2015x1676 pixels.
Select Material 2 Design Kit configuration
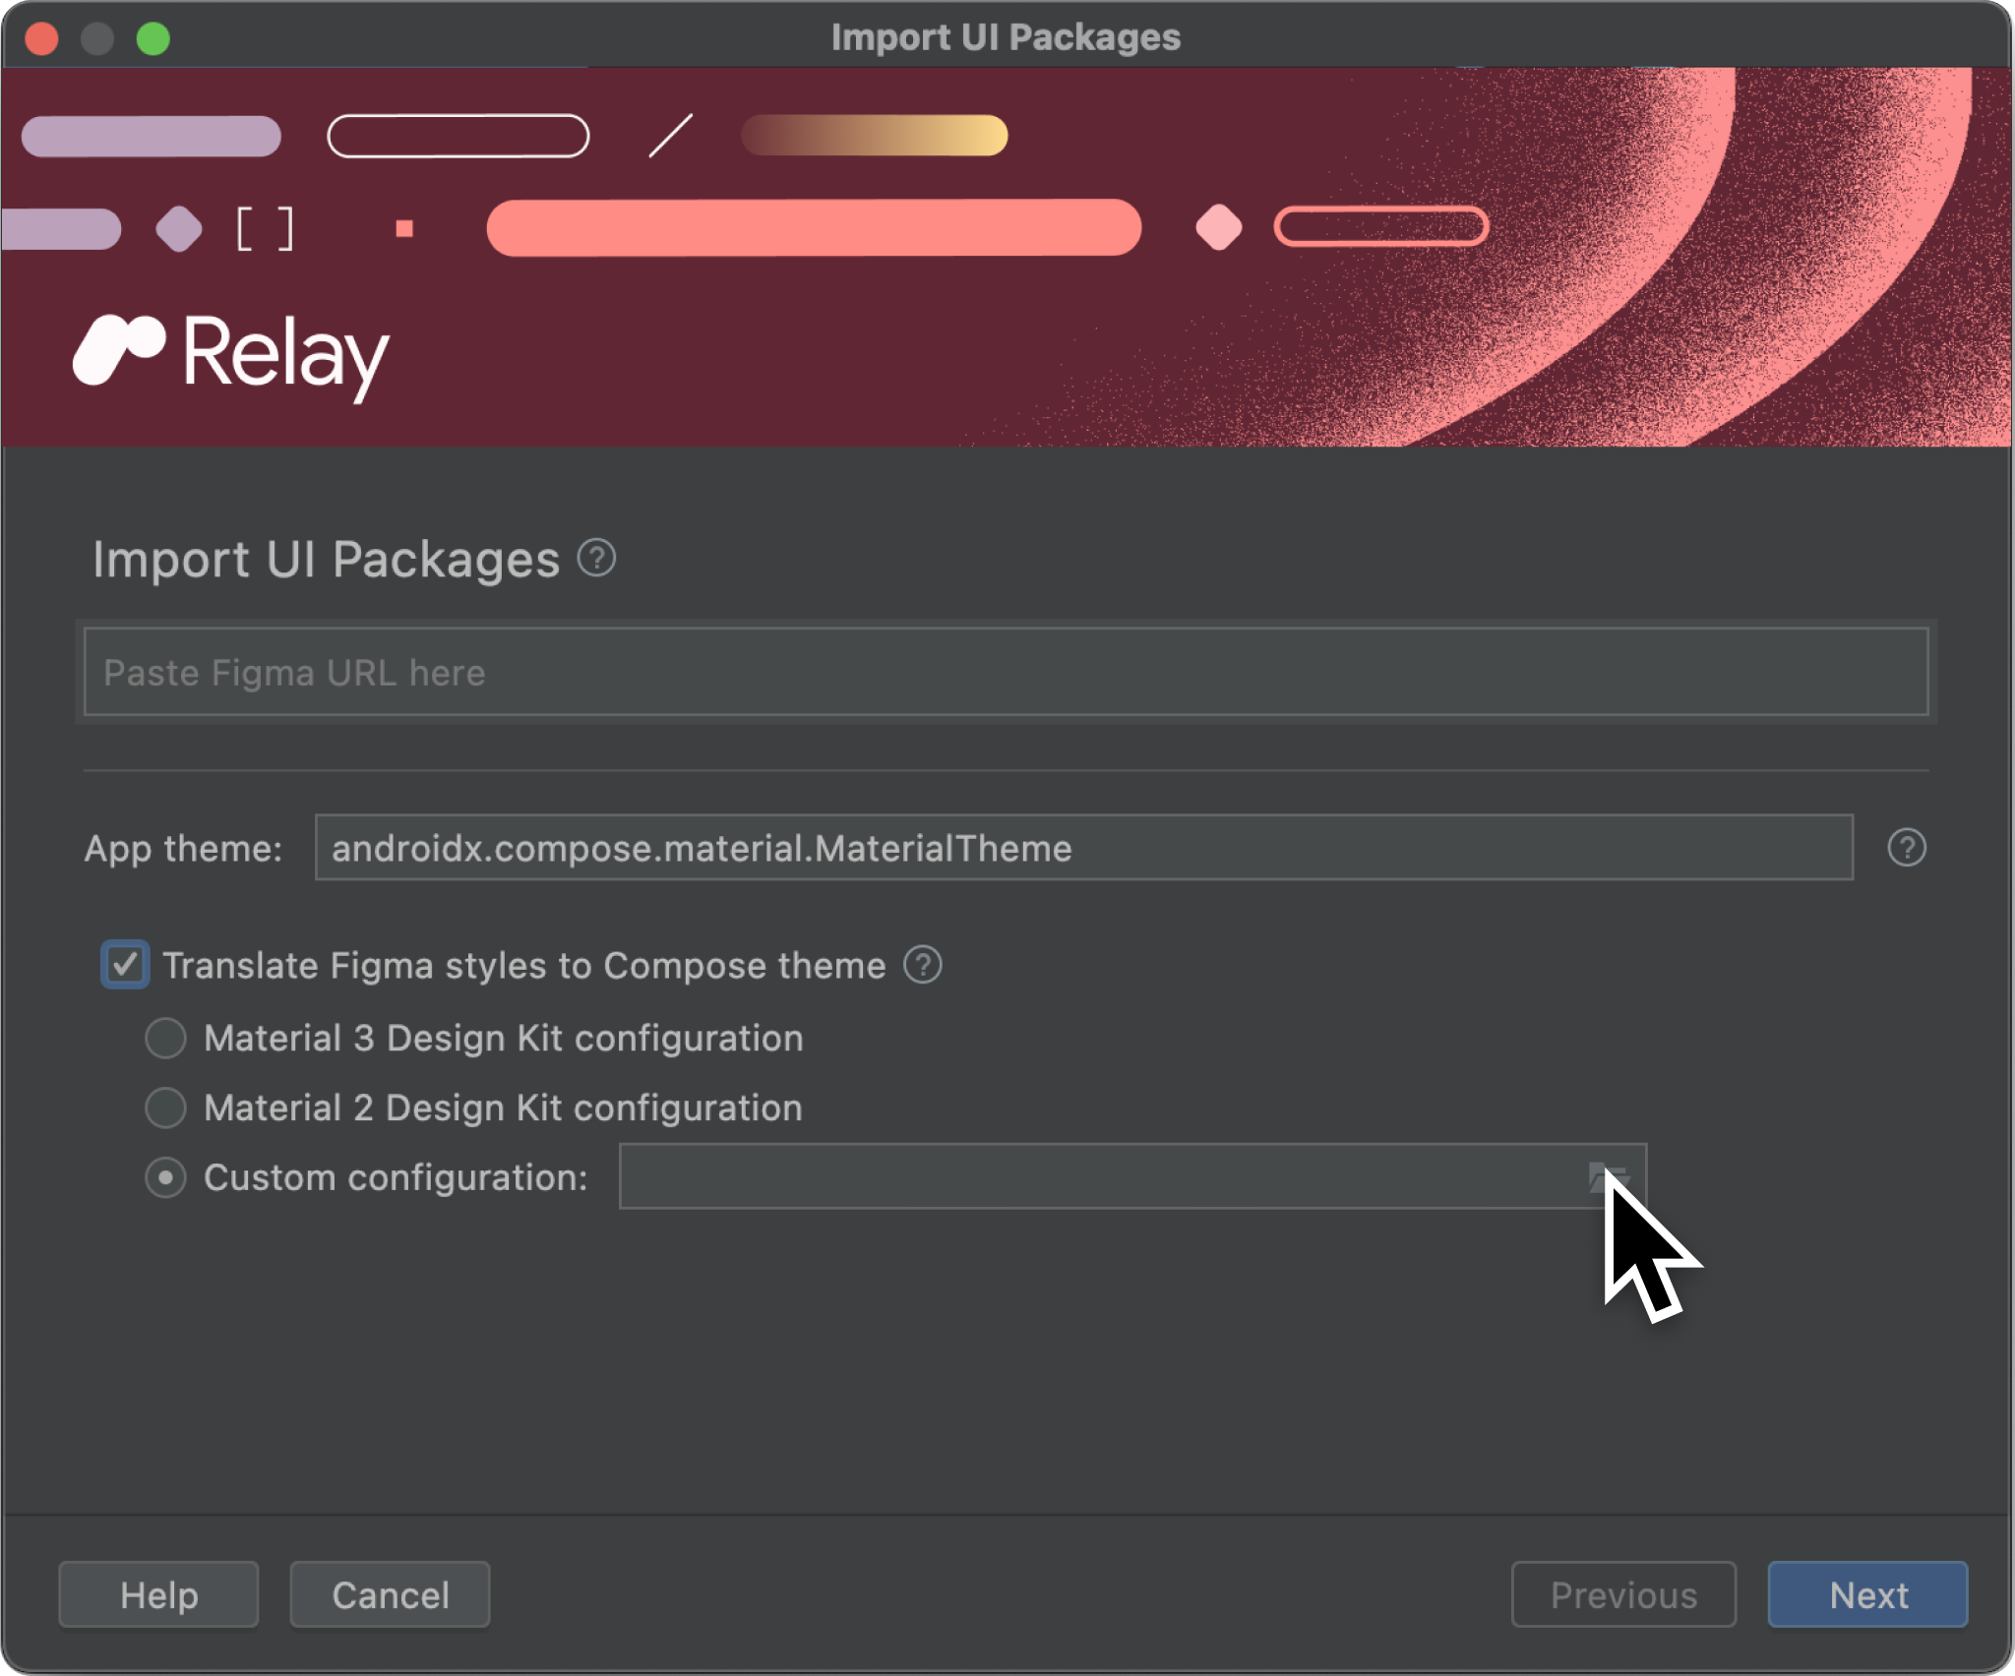tap(169, 1107)
